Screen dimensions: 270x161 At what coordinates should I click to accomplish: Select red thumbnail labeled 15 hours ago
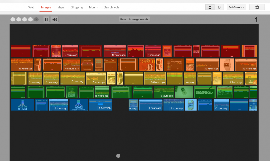pyautogui.click(x=115, y=51)
